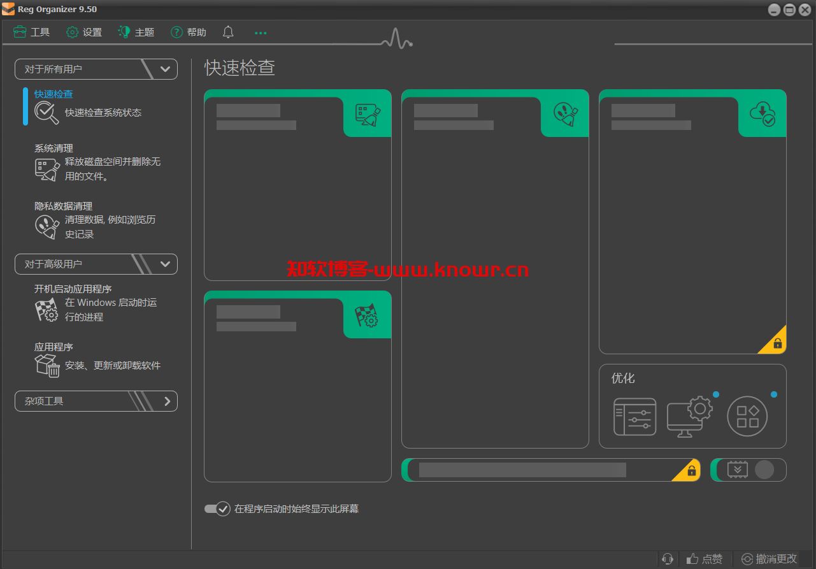816x569 pixels.
Task: Open 开机启动应用程序 from the sidebar
Action: point(73,289)
